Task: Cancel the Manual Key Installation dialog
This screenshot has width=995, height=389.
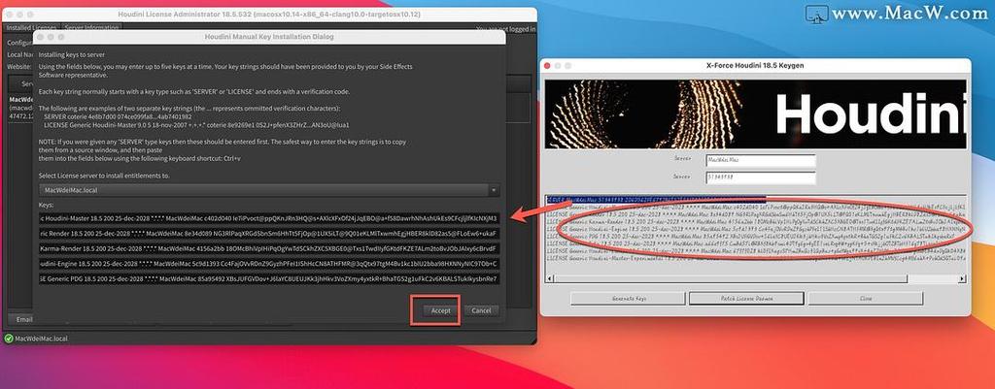Action: [x=481, y=310]
